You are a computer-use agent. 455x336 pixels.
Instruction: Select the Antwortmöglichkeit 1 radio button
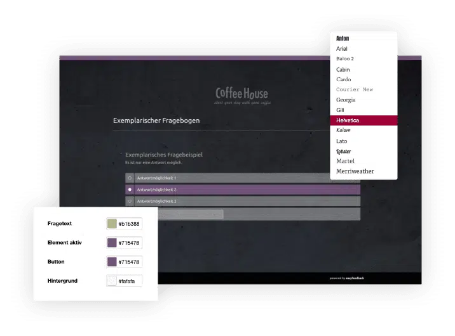[130, 178]
